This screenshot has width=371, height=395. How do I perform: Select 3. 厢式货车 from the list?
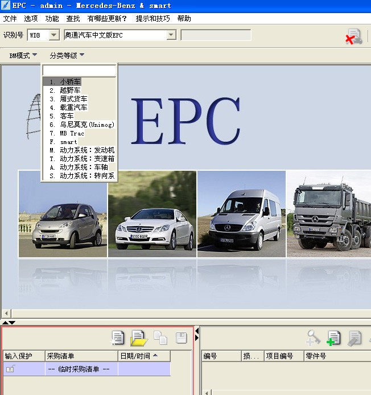pos(79,99)
